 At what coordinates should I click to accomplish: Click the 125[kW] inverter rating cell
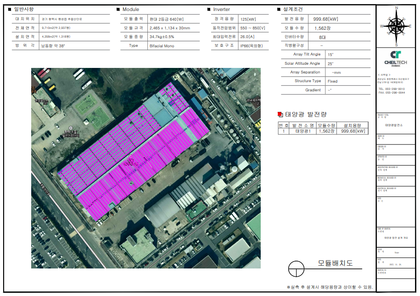(248, 19)
